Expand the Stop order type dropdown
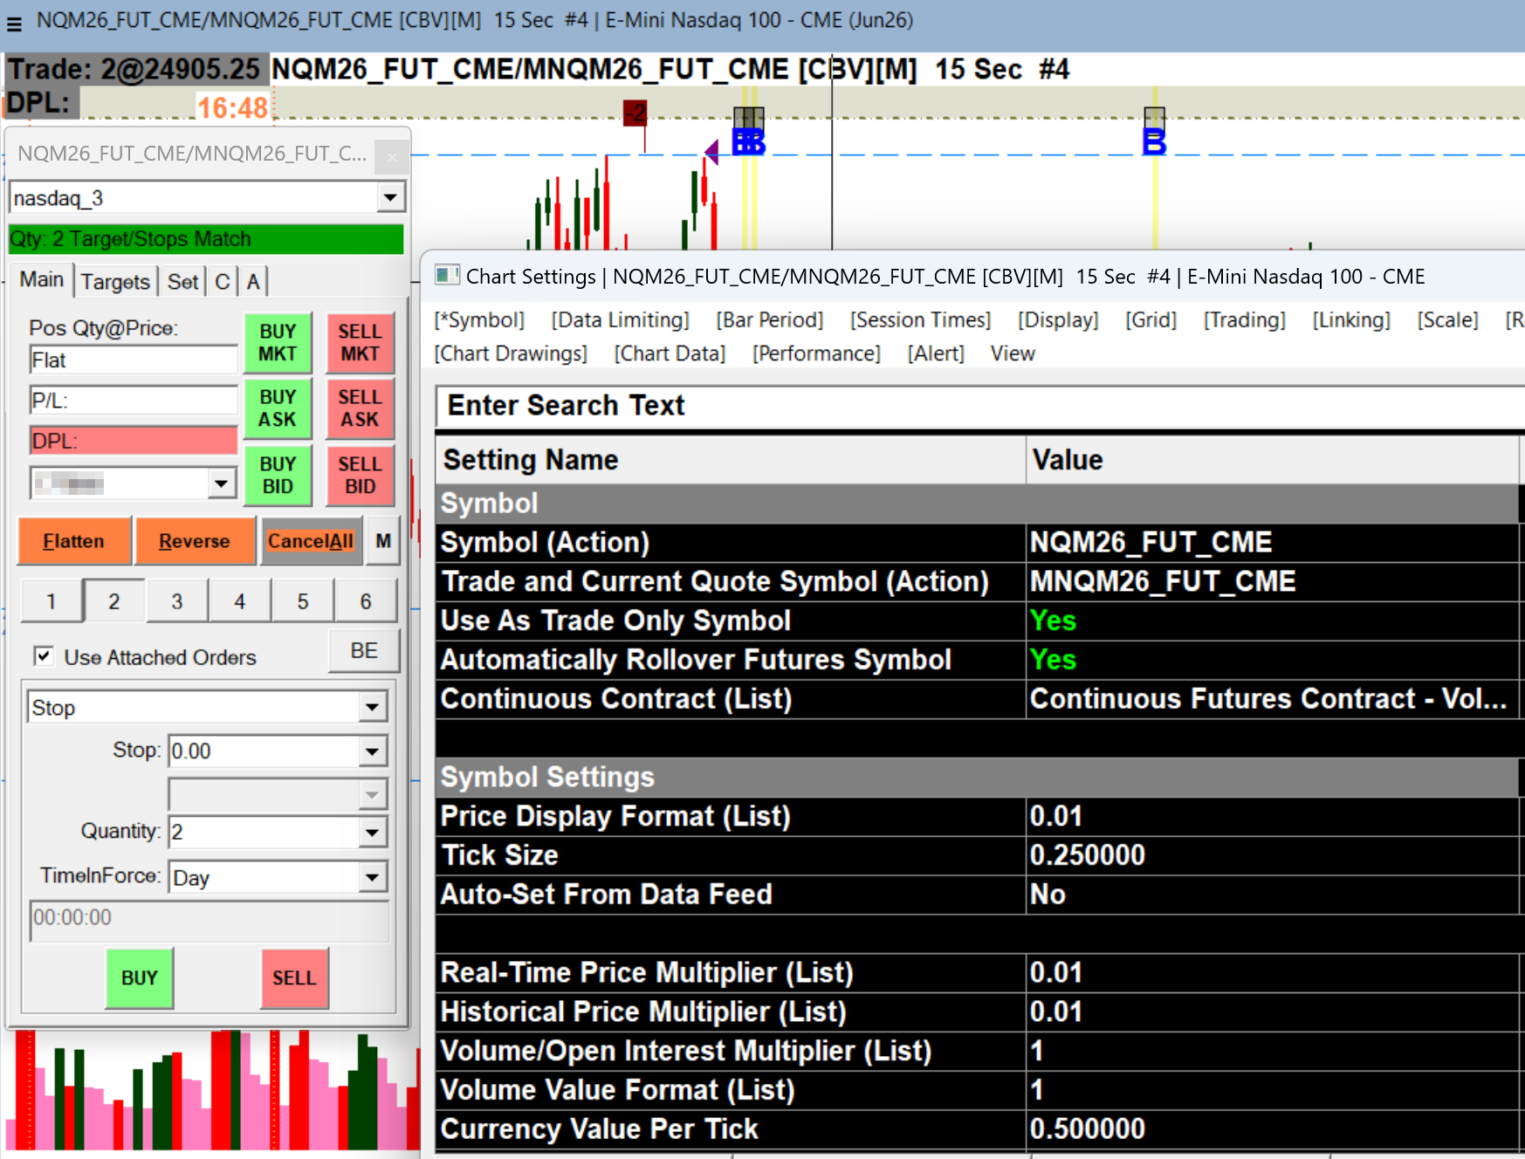Viewport: 1525px width, 1159px height. tap(373, 707)
